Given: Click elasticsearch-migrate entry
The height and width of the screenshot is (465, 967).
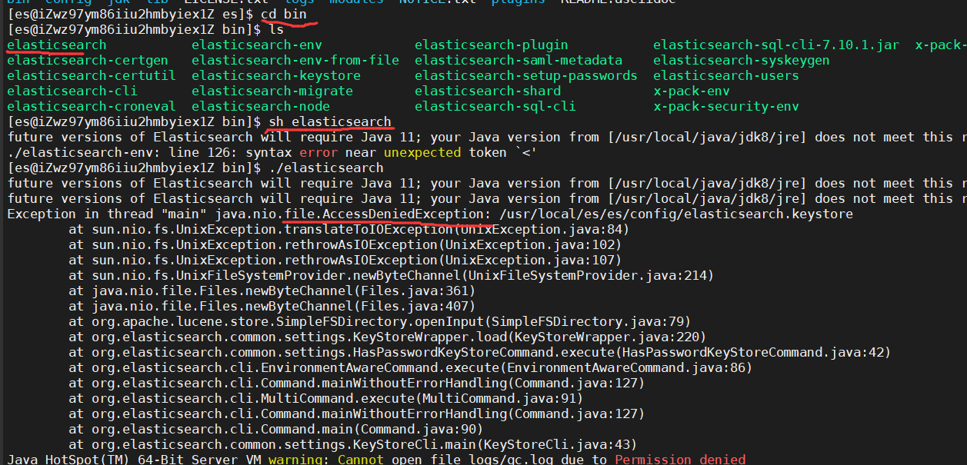Looking at the screenshot, I should pyautogui.click(x=272, y=91).
